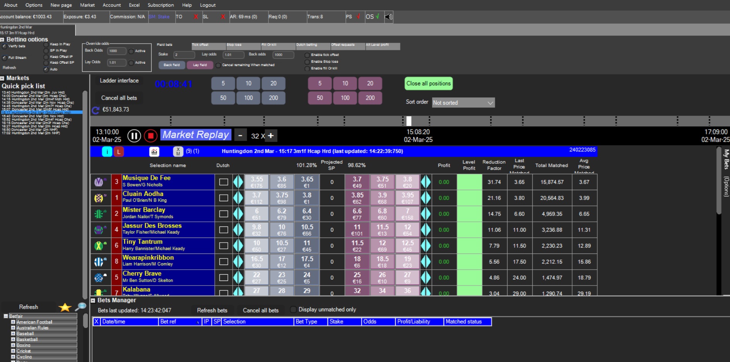The image size is (730, 362).
Task: Click Ladder interface button
Action: (x=119, y=81)
